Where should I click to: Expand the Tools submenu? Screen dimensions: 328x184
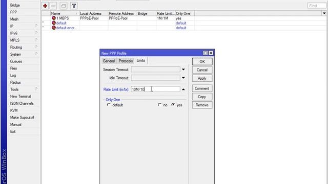click(36, 89)
